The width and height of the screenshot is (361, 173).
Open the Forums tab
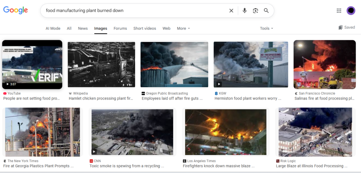tap(120, 29)
